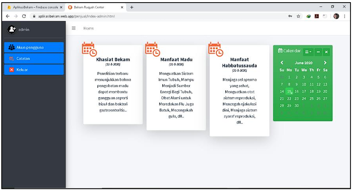Reload the page with the refresh button
Image resolution: width=352 pixels, height=190 pixels.
pyautogui.click(x=24, y=16)
